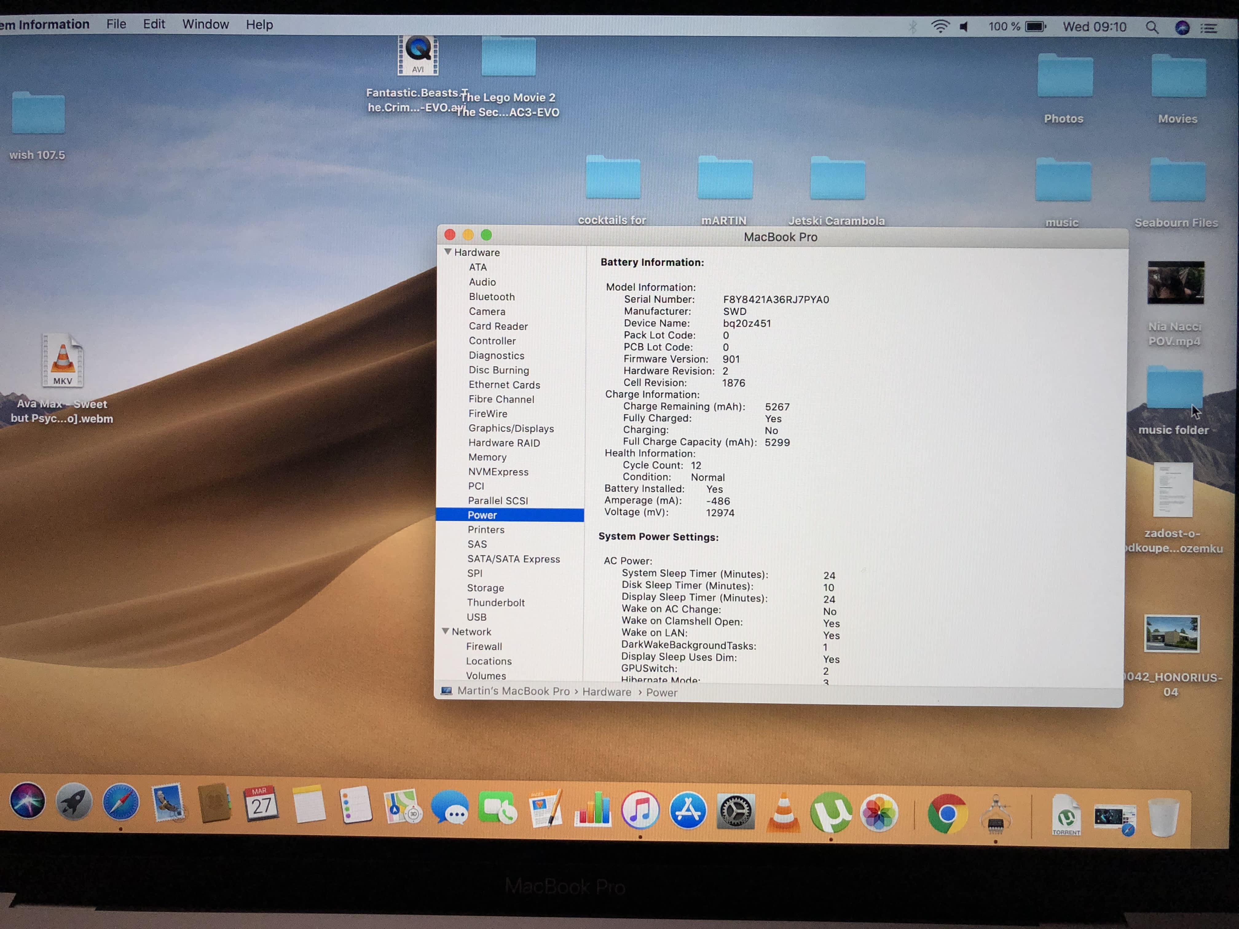
Task: Open VLC media player in Dock
Action: click(x=783, y=811)
